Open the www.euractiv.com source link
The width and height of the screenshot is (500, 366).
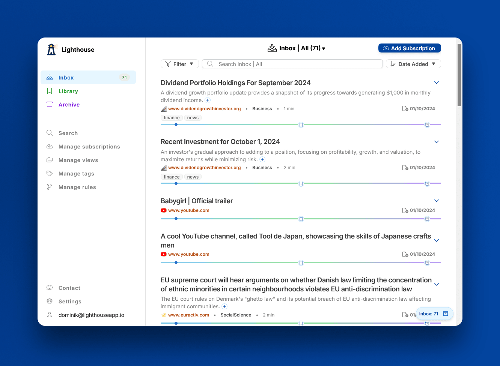(x=188, y=315)
